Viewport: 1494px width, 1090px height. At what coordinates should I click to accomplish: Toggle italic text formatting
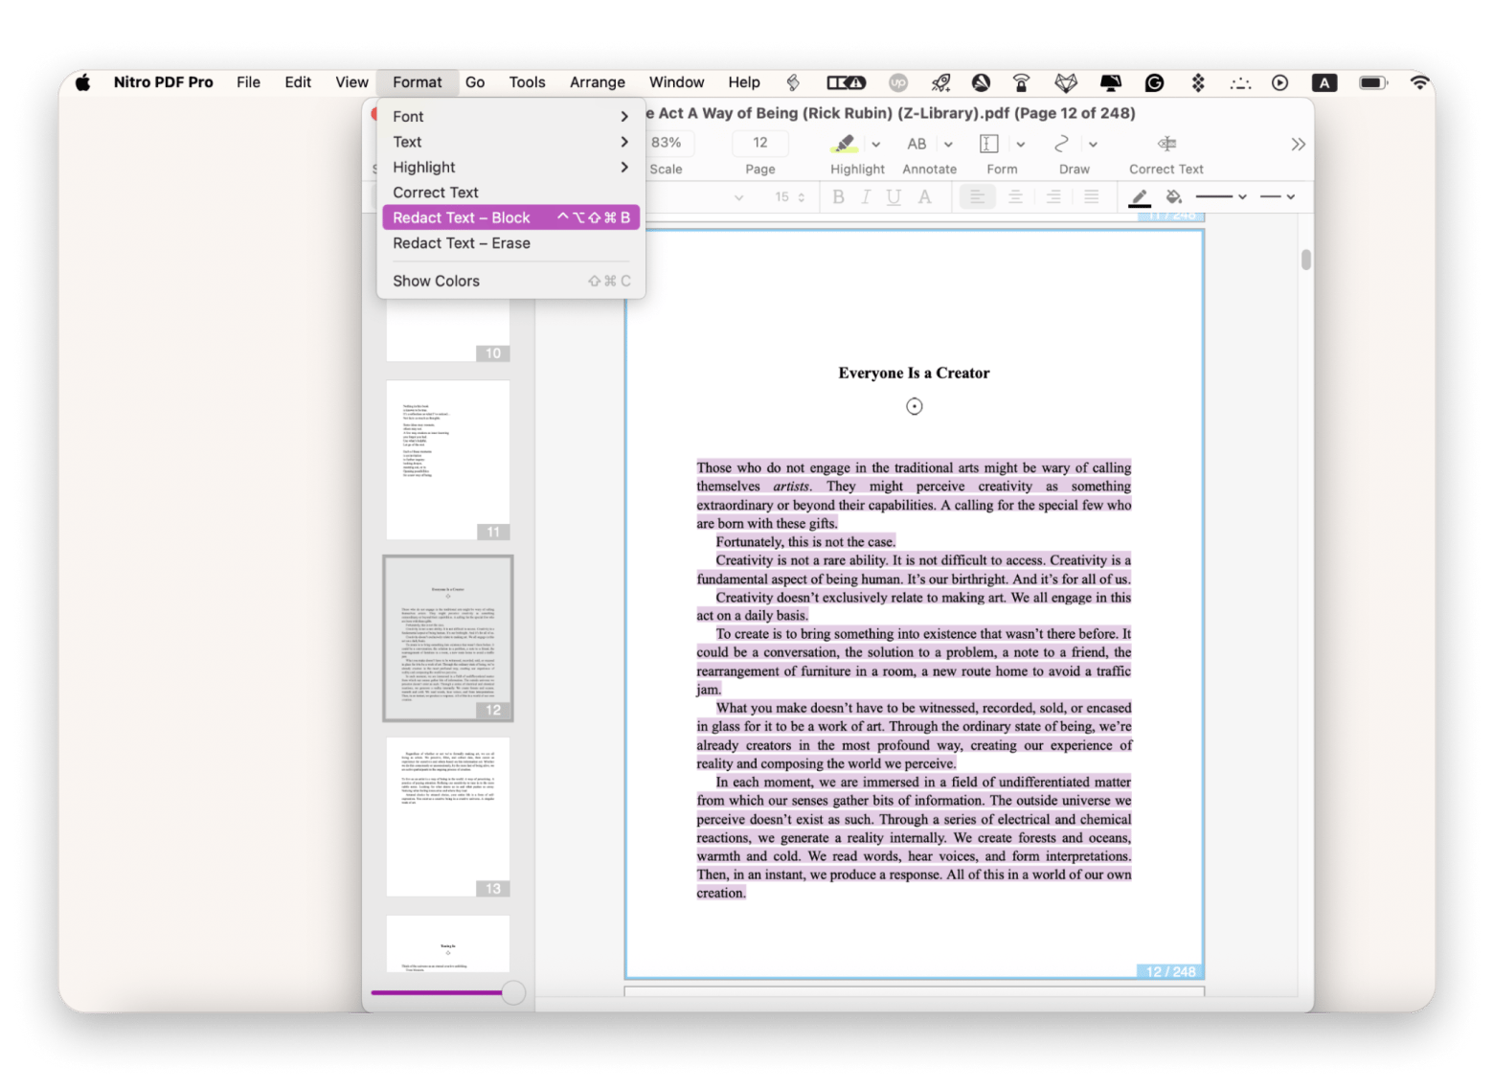tap(865, 197)
